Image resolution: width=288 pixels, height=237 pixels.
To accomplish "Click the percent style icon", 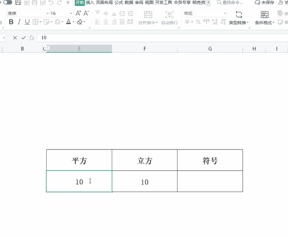I will [198, 22].
